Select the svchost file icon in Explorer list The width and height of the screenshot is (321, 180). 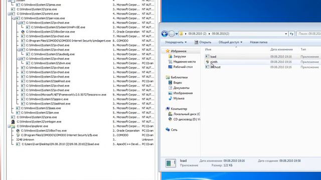tap(207, 67)
